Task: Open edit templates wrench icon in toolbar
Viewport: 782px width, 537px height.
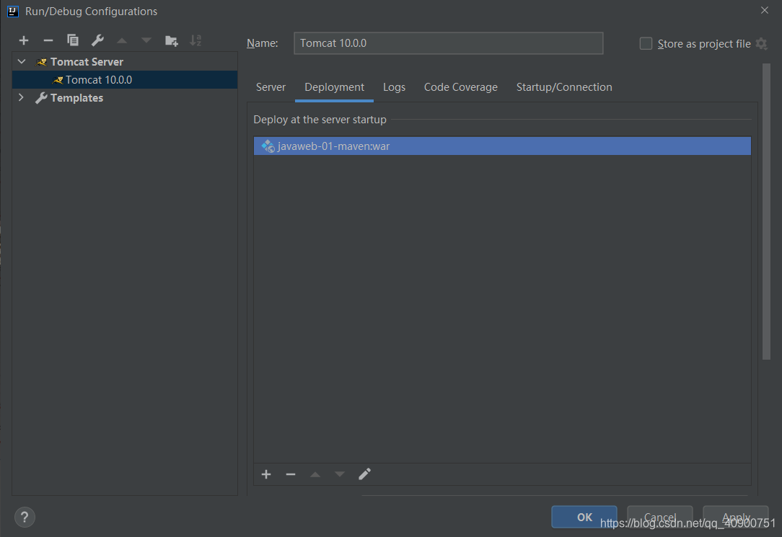Action: 97,40
